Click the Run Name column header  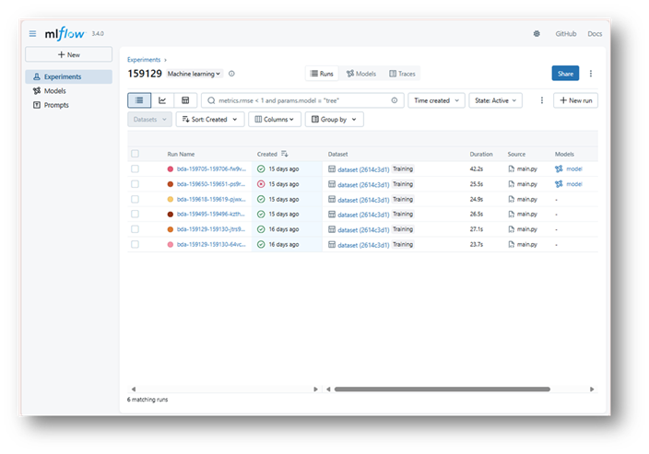tap(181, 154)
